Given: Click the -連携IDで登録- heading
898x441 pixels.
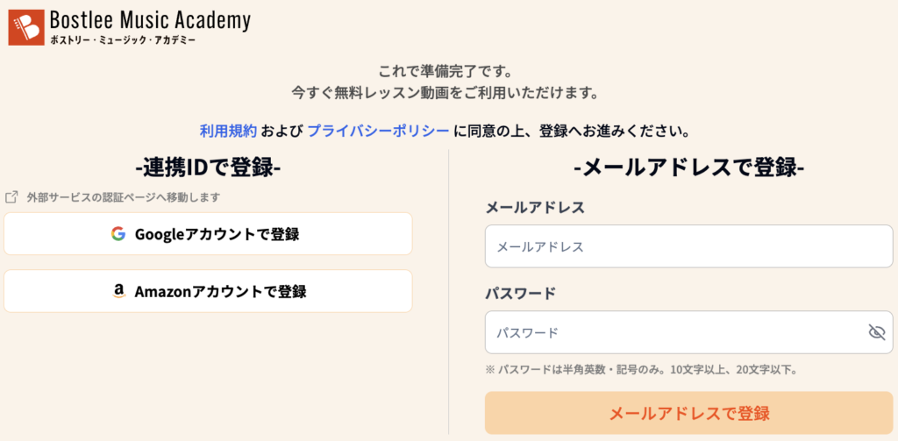Looking at the screenshot, I should coord(208,168).
